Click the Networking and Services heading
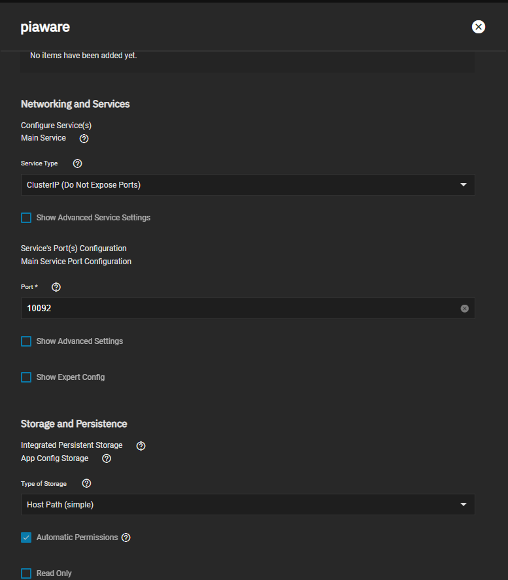Image resolution: width=508 pixels, height=580 pixels. coord(75,104)
